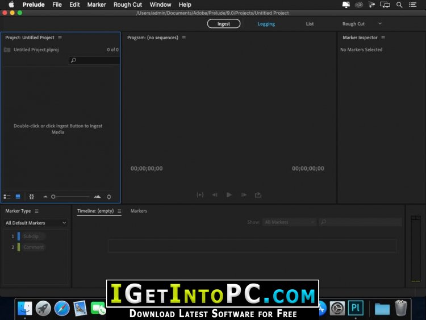Open Launchpad from the Dock
This screenshot has width=426, height=320.
[43, 308]
